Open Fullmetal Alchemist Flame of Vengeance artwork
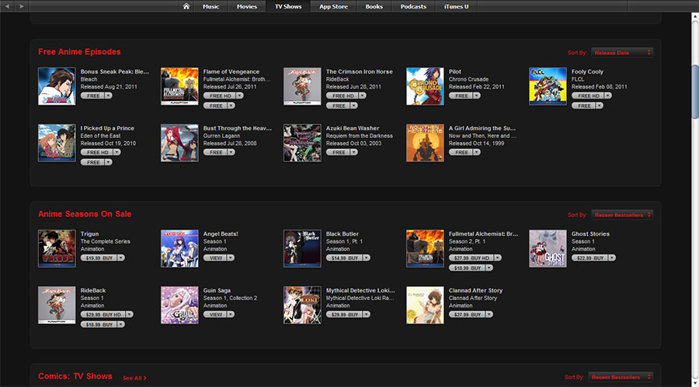699x387 pixels. pos(179,86)
